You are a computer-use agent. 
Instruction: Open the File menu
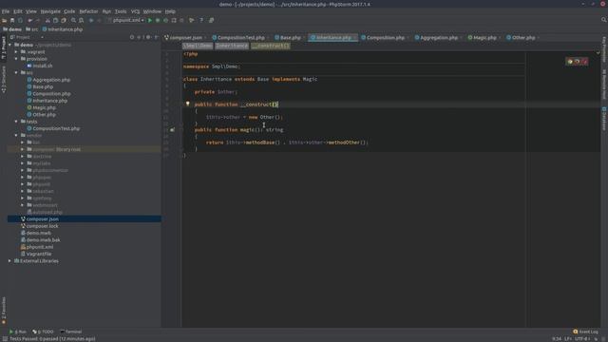(x=6, y=11)
